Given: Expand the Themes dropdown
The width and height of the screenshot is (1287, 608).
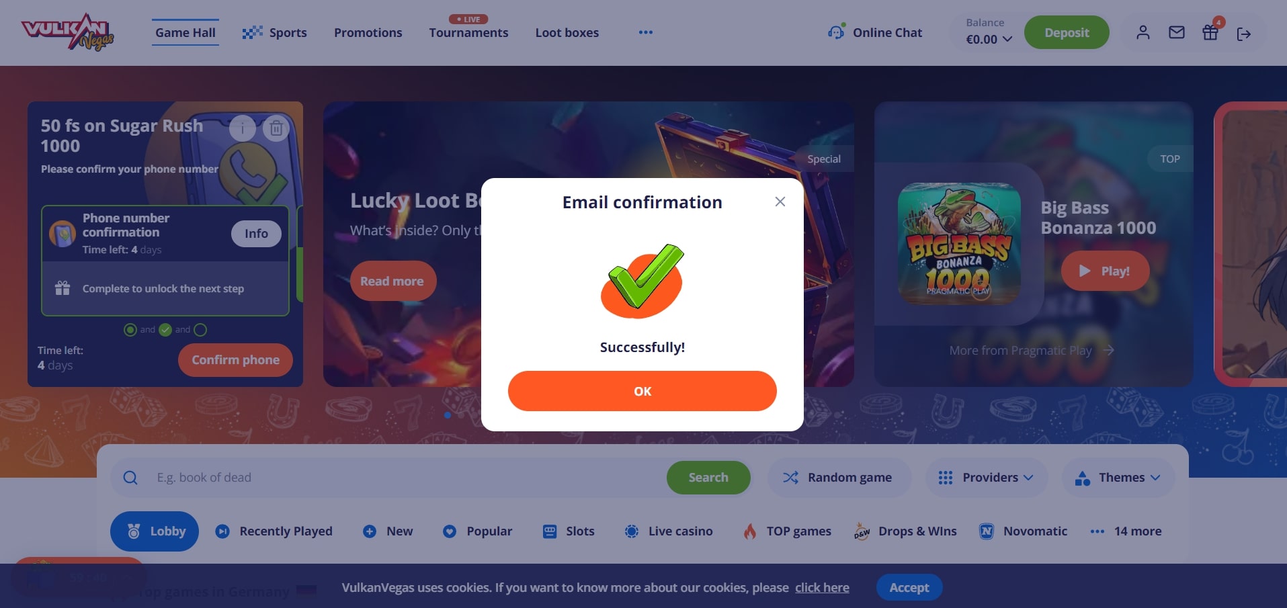Looking at the screenshot, I should [x=1118, y=478].
